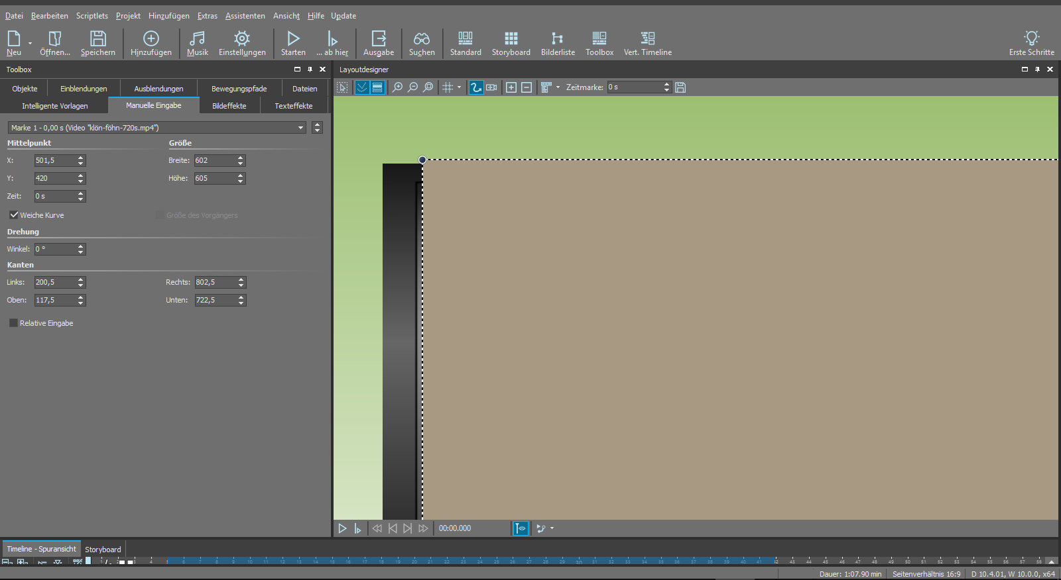Expand the grid options dropdown arrow
The image size is (1061, 580).
point(459,87)
